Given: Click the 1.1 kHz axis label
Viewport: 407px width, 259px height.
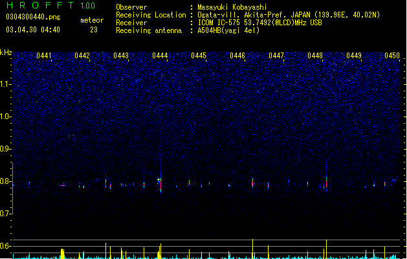Looking at the screenshot, I should [x=6, y=84].
